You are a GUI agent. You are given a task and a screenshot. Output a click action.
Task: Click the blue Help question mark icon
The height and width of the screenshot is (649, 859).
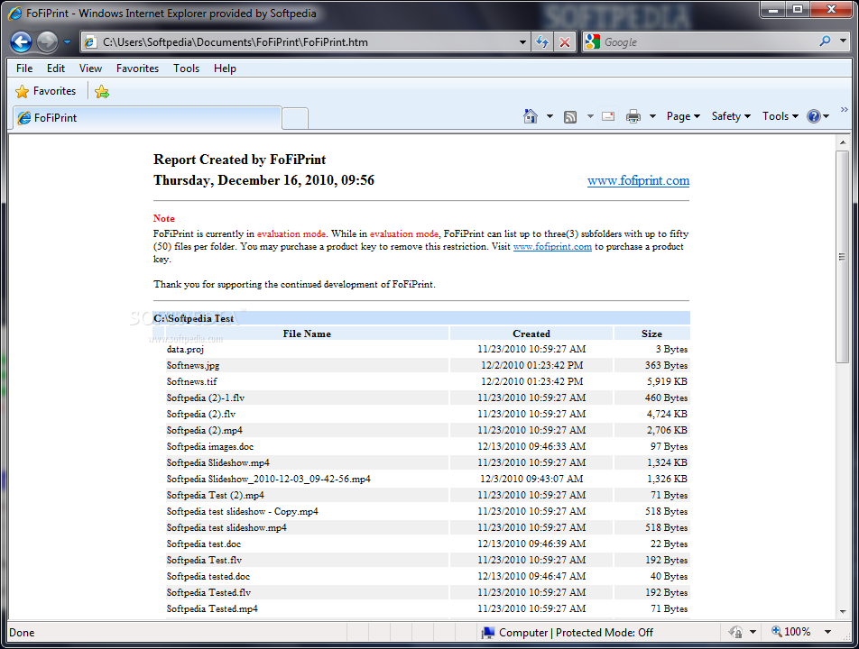[x=814, y=116]
